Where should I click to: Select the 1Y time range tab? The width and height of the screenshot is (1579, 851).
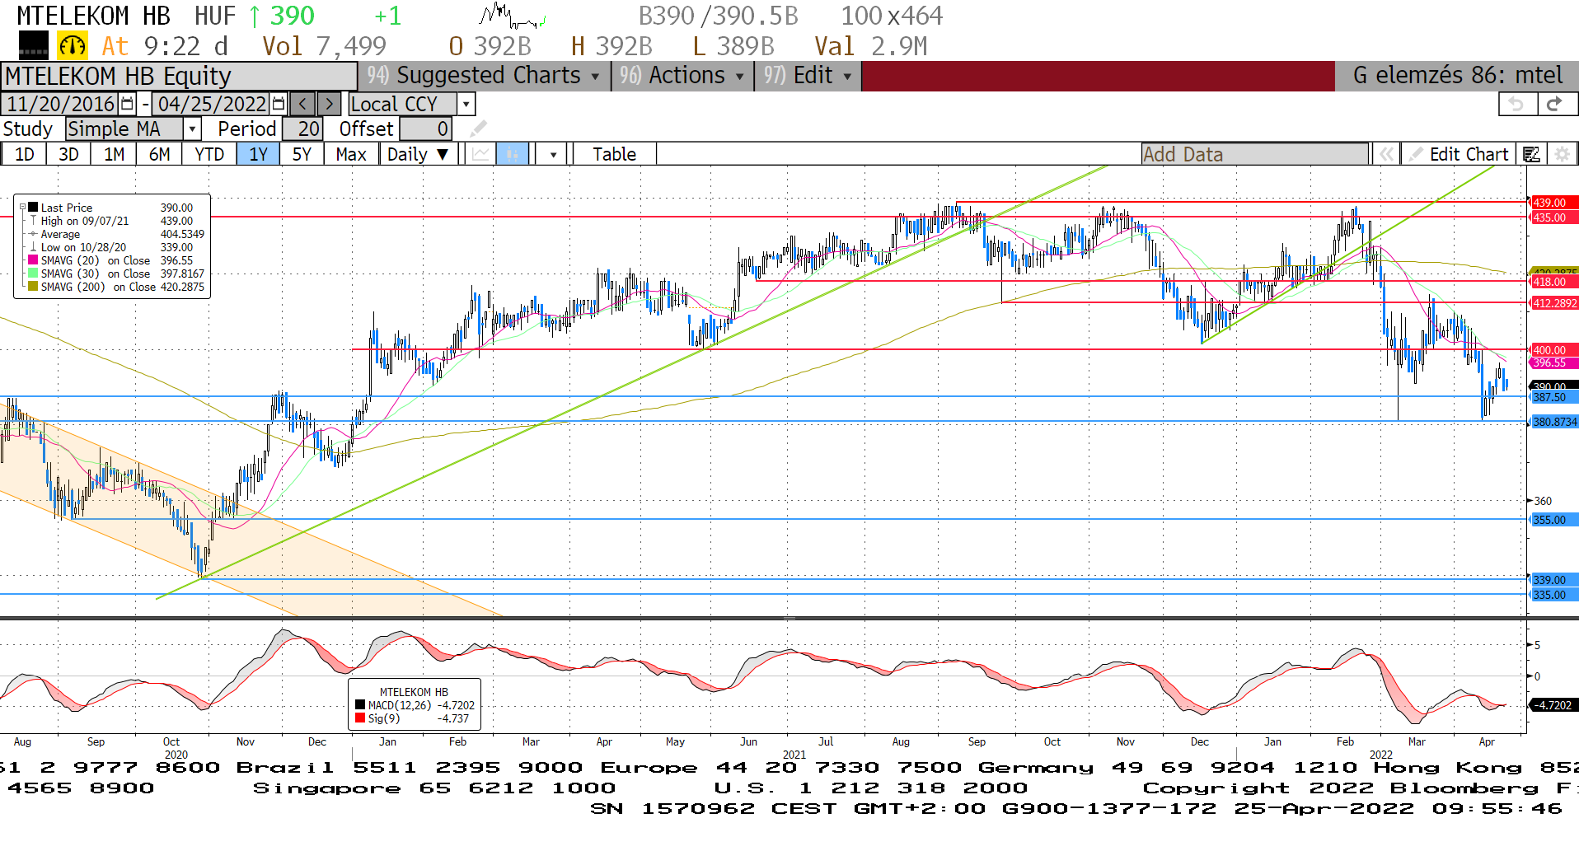258,154
